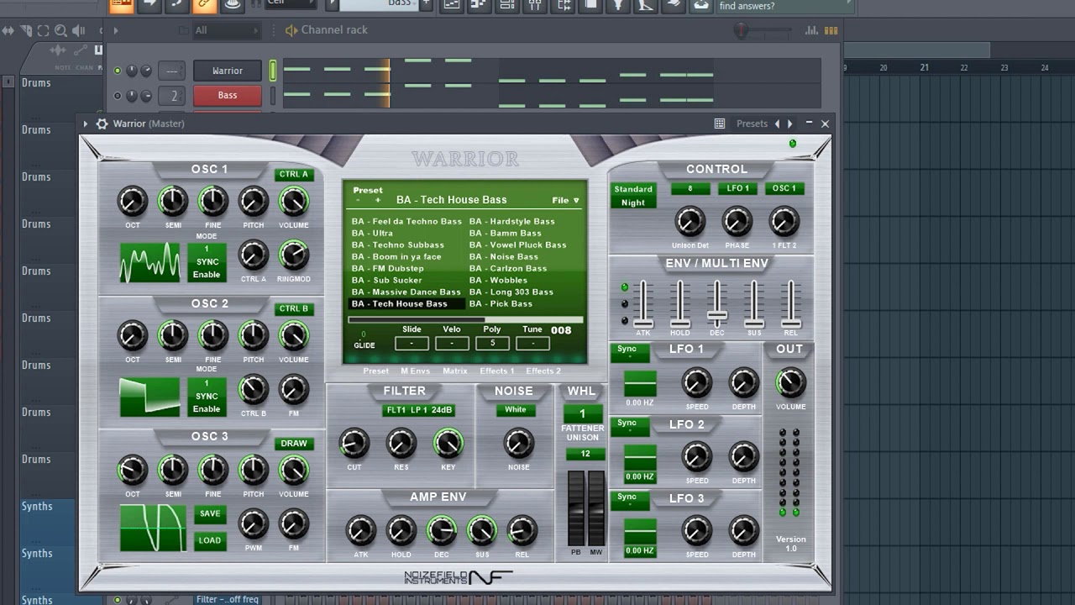
Task: Open Warrior plugin options gear icon
Action: (x=102, y=124)
